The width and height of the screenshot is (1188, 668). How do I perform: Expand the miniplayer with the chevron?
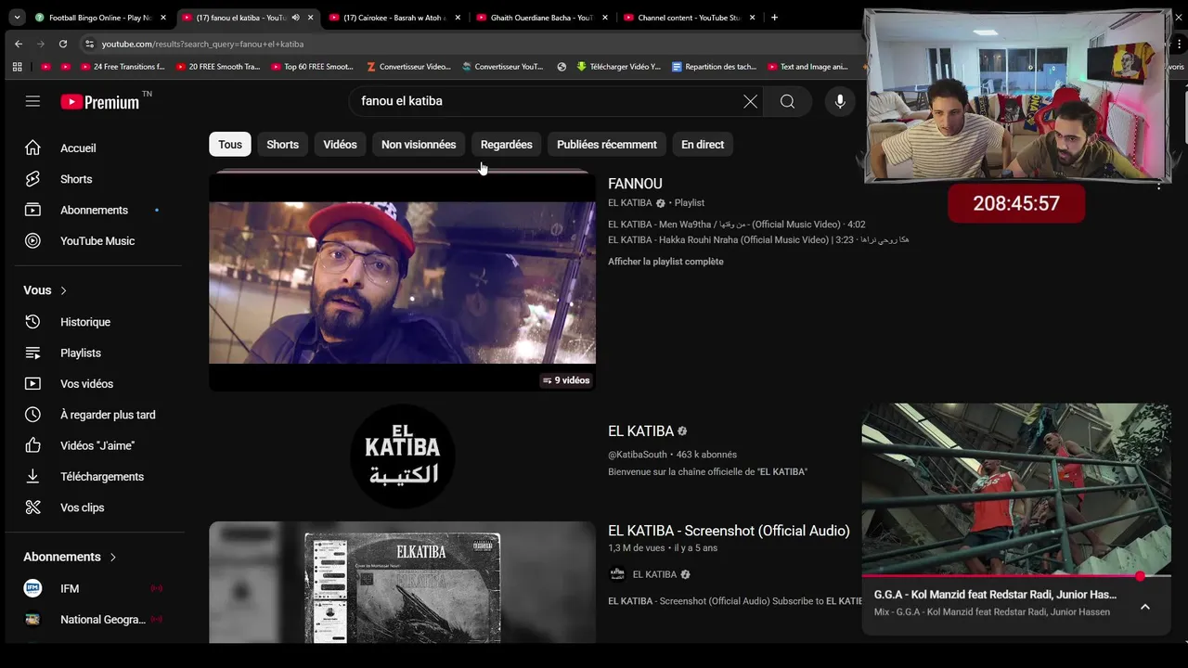click(x=1145, y=607)
